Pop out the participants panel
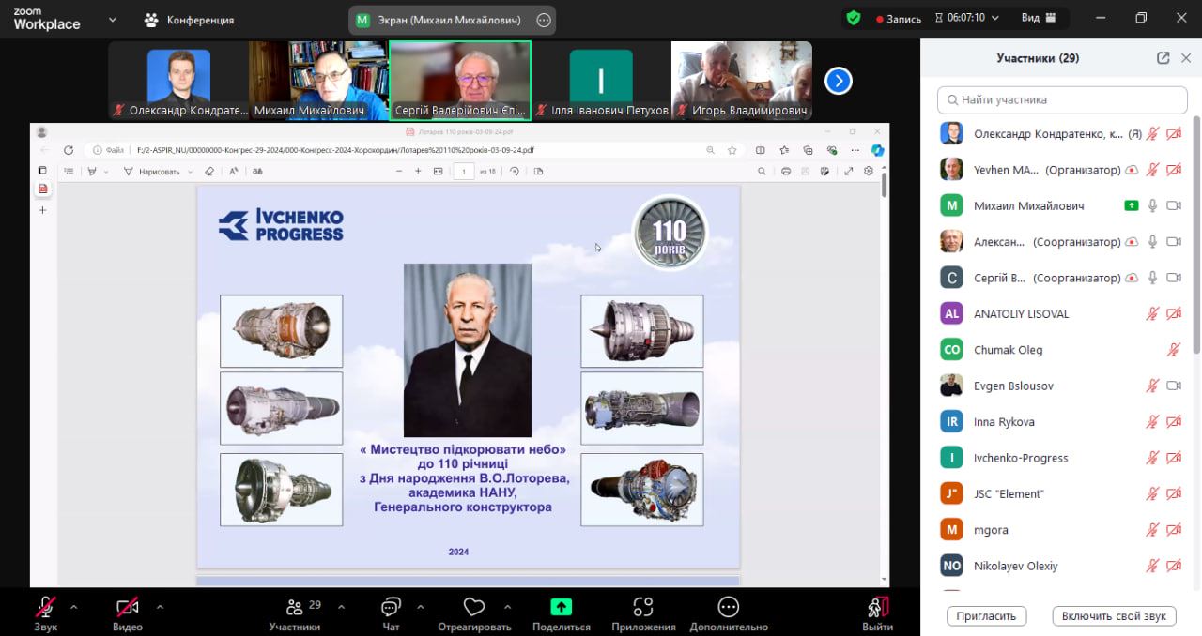 (1163, 58)
